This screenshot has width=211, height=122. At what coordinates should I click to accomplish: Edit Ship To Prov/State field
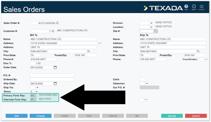tap(145, 55)
